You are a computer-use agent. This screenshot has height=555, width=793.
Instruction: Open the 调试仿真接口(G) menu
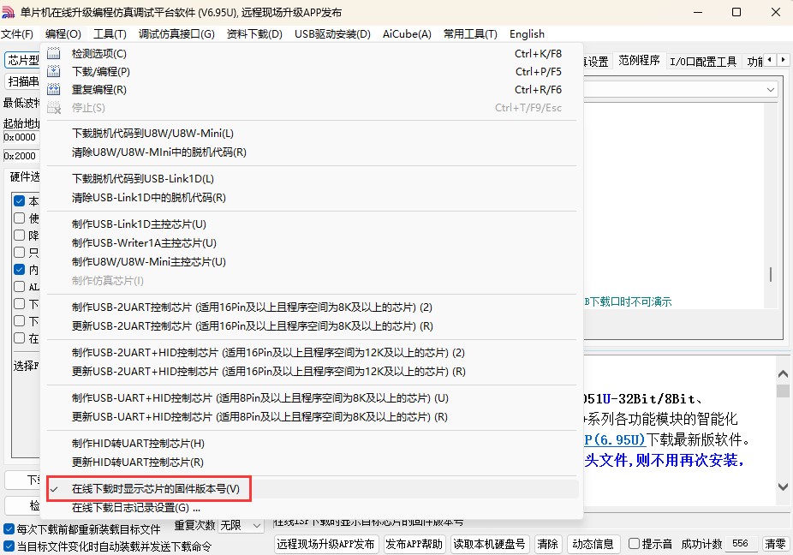tap(176, 34)
